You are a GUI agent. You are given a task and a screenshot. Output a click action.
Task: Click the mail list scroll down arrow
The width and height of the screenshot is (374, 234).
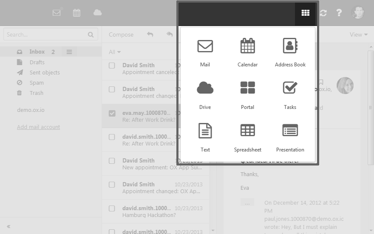[213, 231]
